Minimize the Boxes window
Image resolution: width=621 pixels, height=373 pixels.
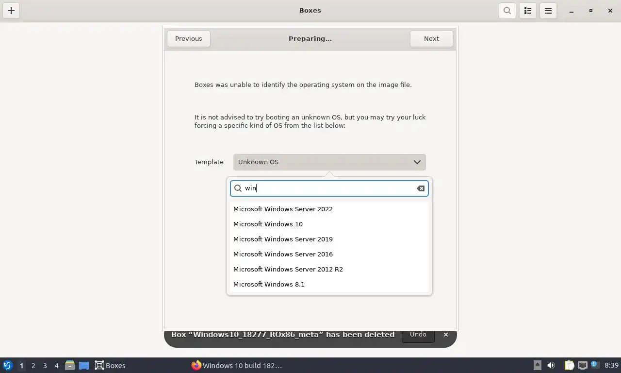[572, 11]
